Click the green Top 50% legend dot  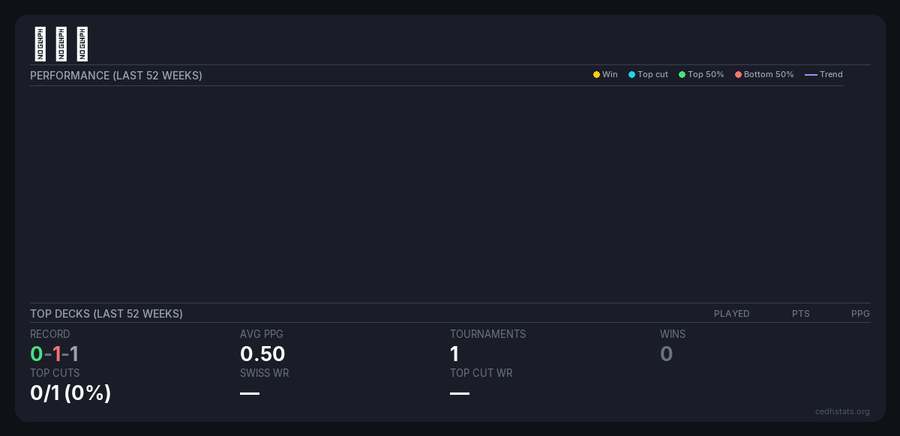[682, 75]
